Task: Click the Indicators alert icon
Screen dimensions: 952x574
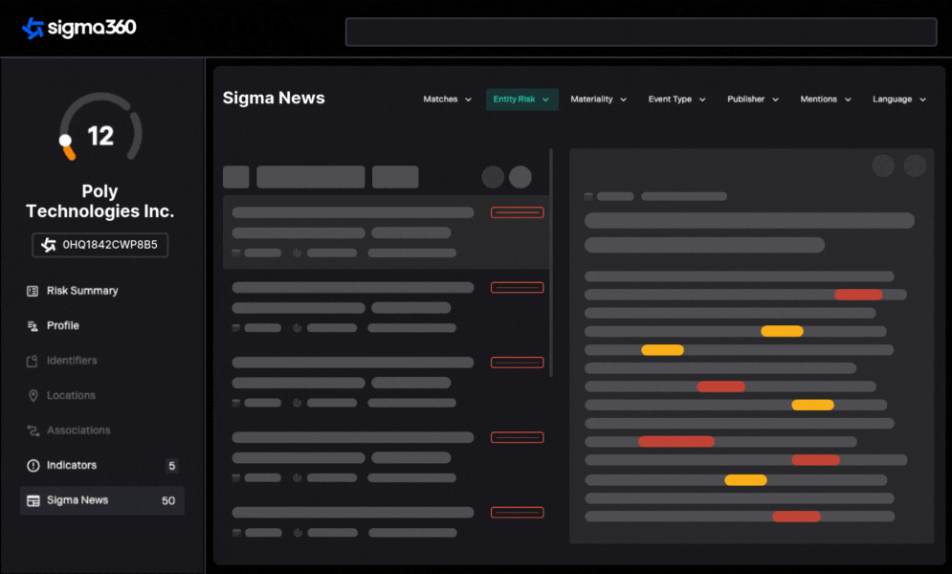Action: (x=33, y=466)
